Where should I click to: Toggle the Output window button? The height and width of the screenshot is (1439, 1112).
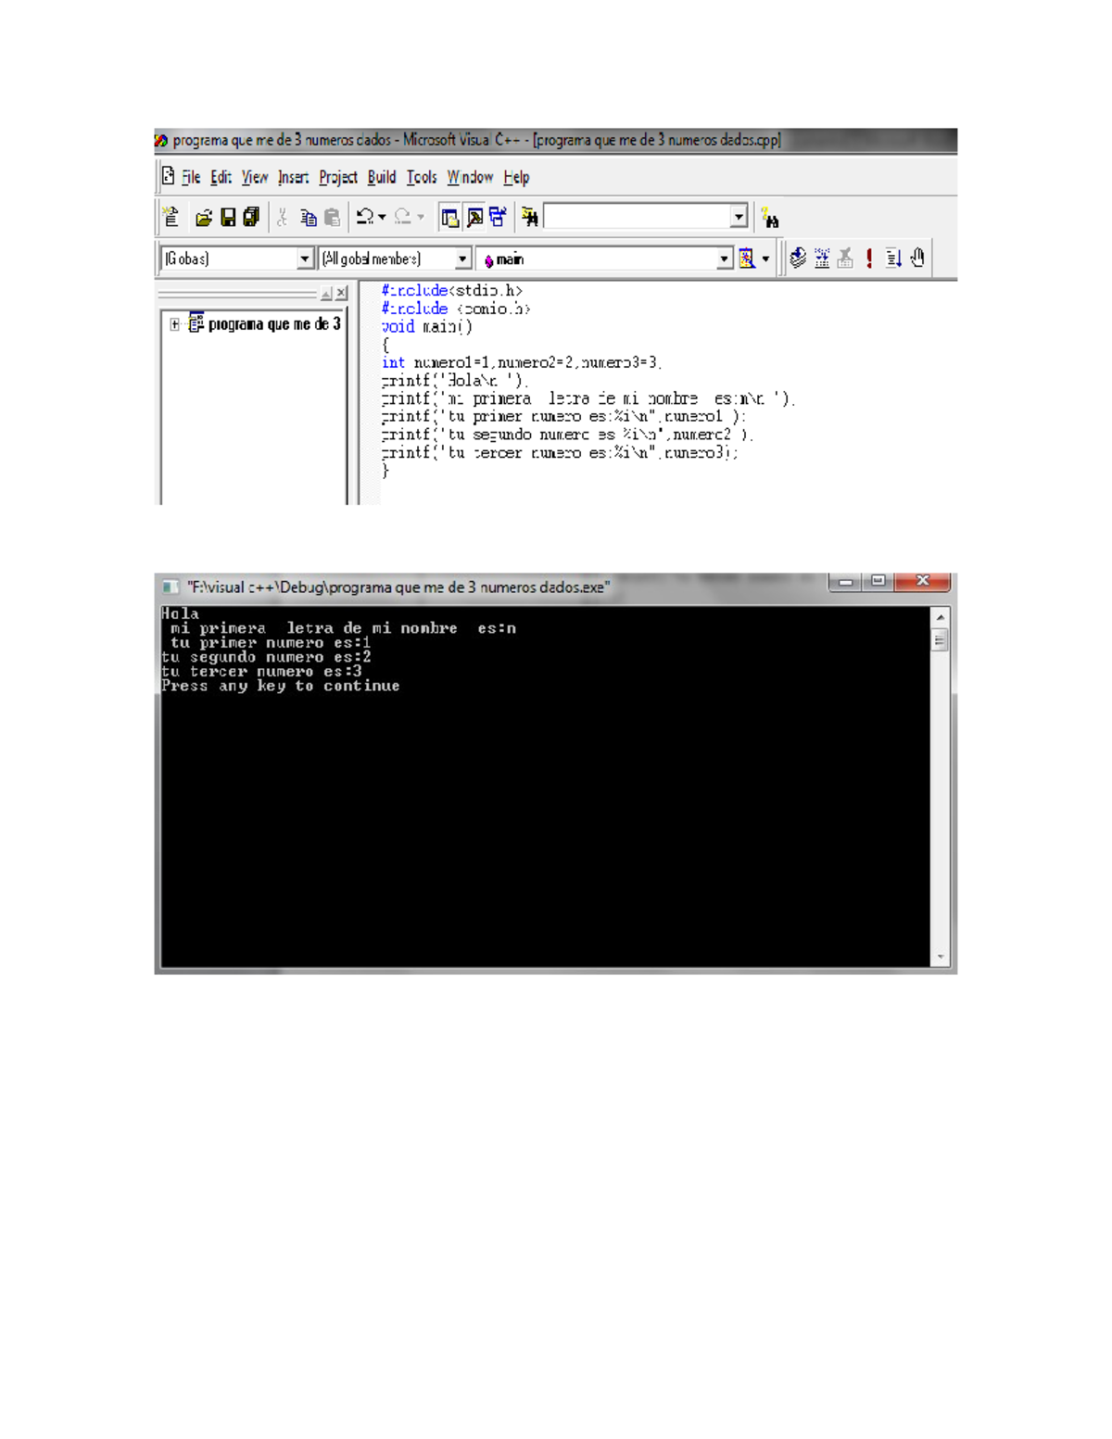point(474,218)
